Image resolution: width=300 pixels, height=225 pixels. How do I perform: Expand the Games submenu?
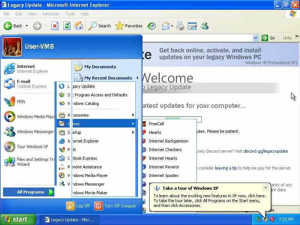[x=96, y=124]
